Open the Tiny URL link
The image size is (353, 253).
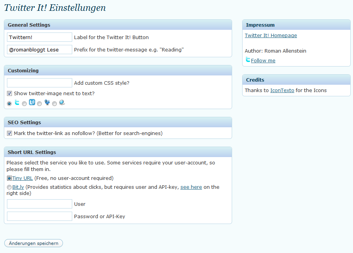pyautogui.click(x=22, y=178)
